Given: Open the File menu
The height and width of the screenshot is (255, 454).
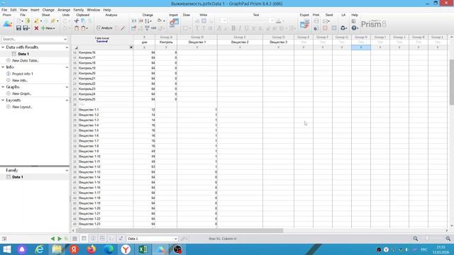Looking at the screenshot, I should (x=4, y=10).
